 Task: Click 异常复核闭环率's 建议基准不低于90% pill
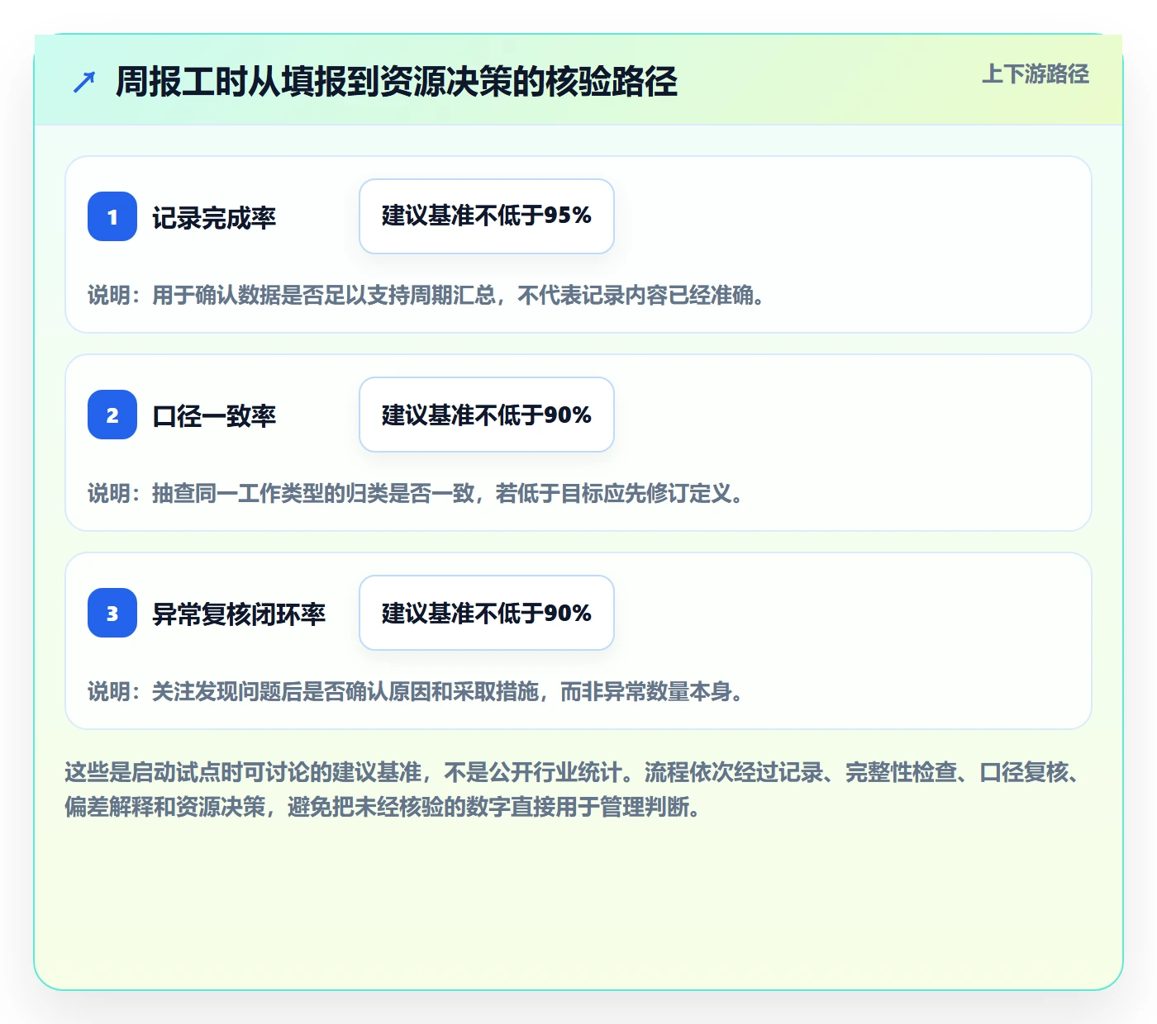pyautogui.click(x=487, y=613)
